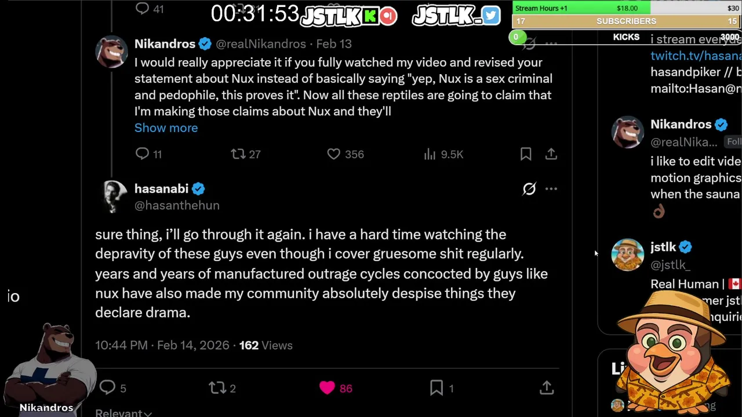
Task: Like Nikandros's tweet with 356 likes
Action: [333, 153]
